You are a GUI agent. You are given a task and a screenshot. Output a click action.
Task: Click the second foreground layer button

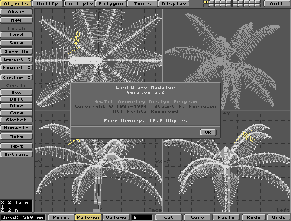(x=212, y=2)
